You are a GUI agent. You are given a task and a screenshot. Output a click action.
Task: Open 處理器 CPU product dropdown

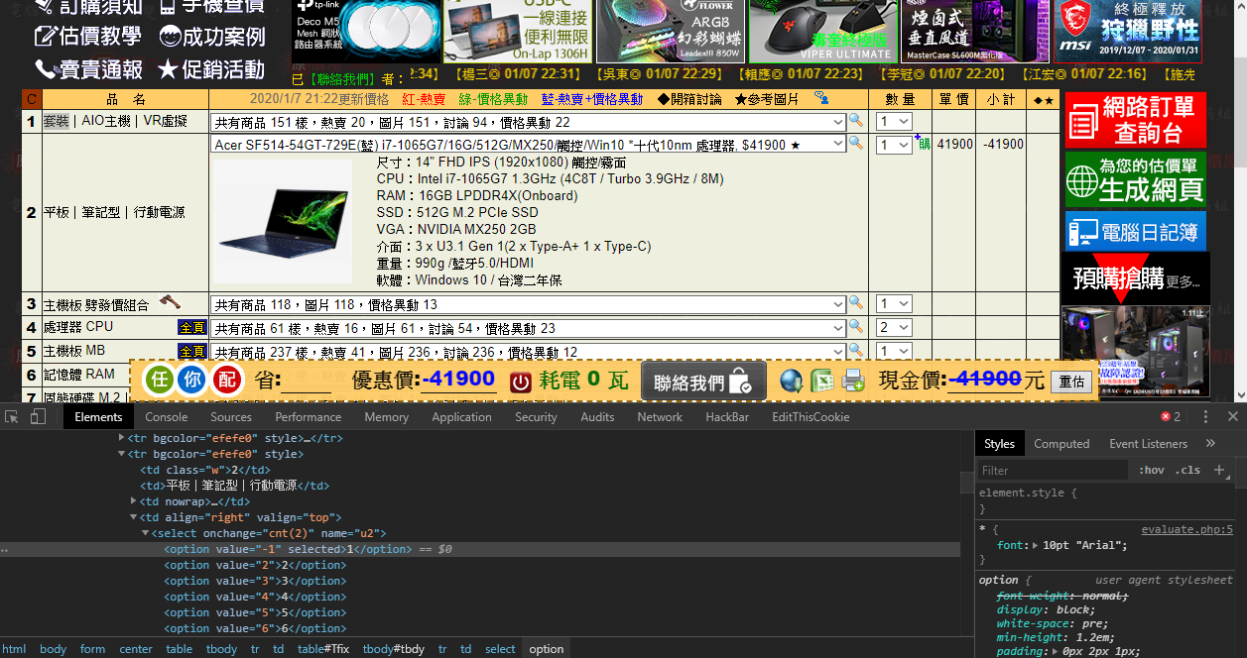[x=529, y=328]
